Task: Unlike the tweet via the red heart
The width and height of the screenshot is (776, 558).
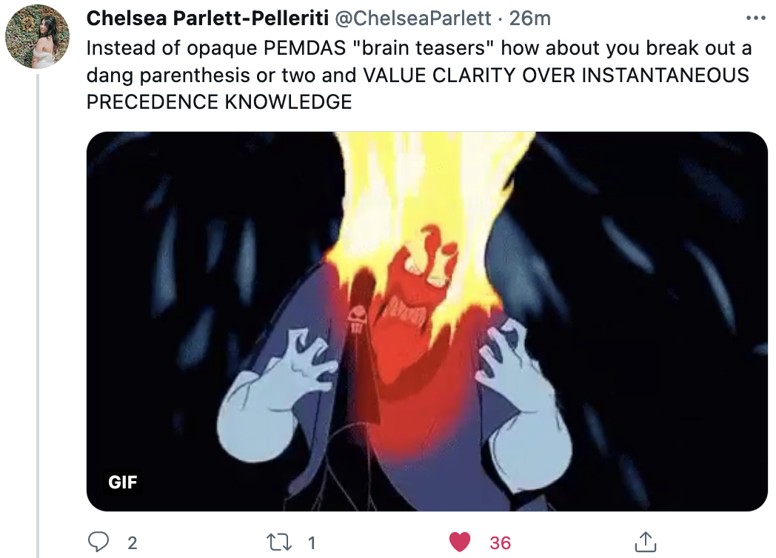Action: click(x=460, y=542)
